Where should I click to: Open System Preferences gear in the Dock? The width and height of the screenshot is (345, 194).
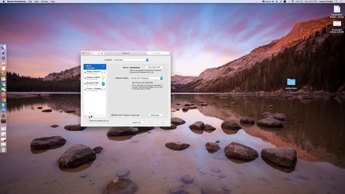pos(3,115)
